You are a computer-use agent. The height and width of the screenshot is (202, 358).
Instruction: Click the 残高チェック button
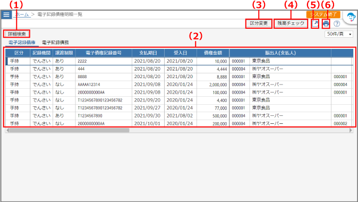click(291, 23)
